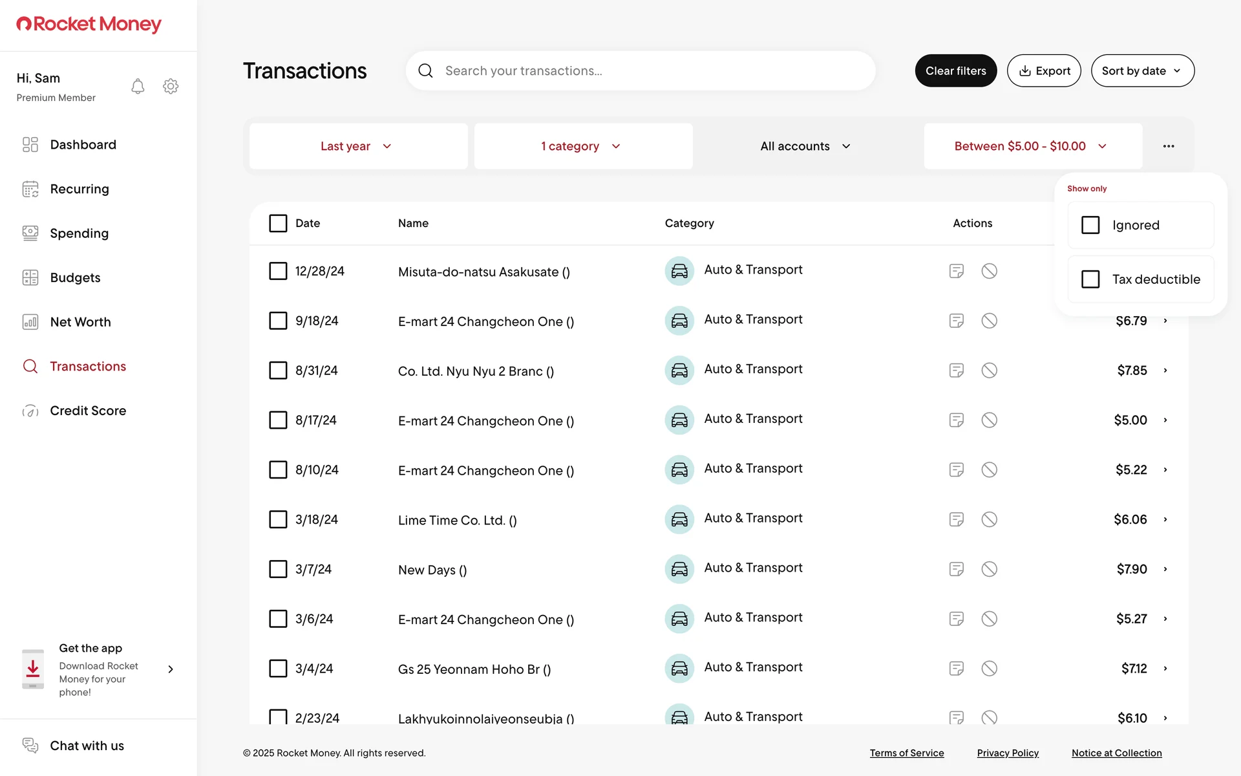Go to Budgets in sidebar
The image size is (1241, 776).
pos(75,277)
